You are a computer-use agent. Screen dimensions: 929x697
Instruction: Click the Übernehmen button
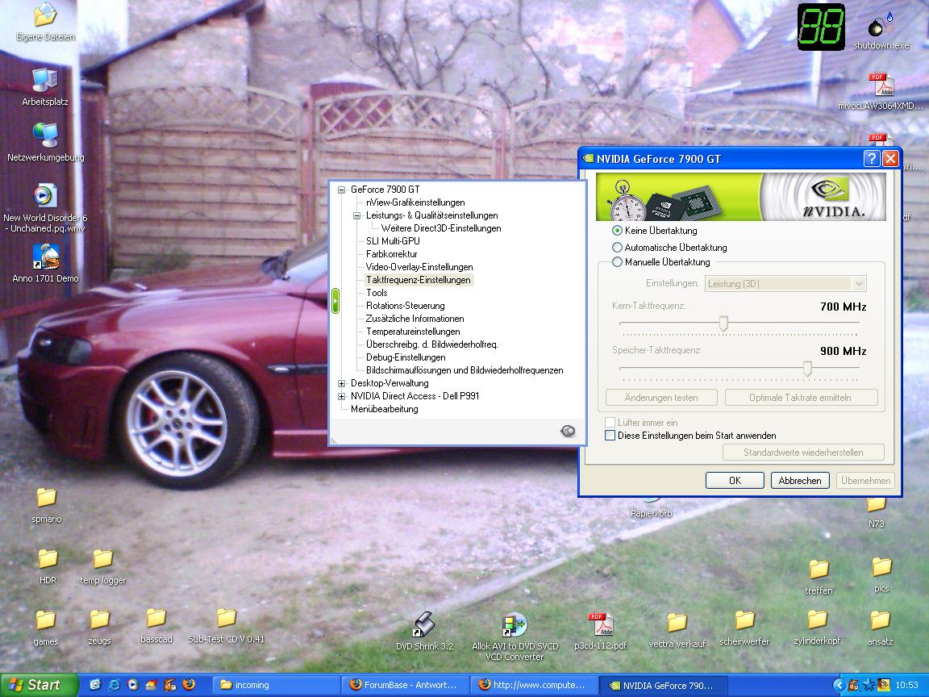(x=865, y=481)
